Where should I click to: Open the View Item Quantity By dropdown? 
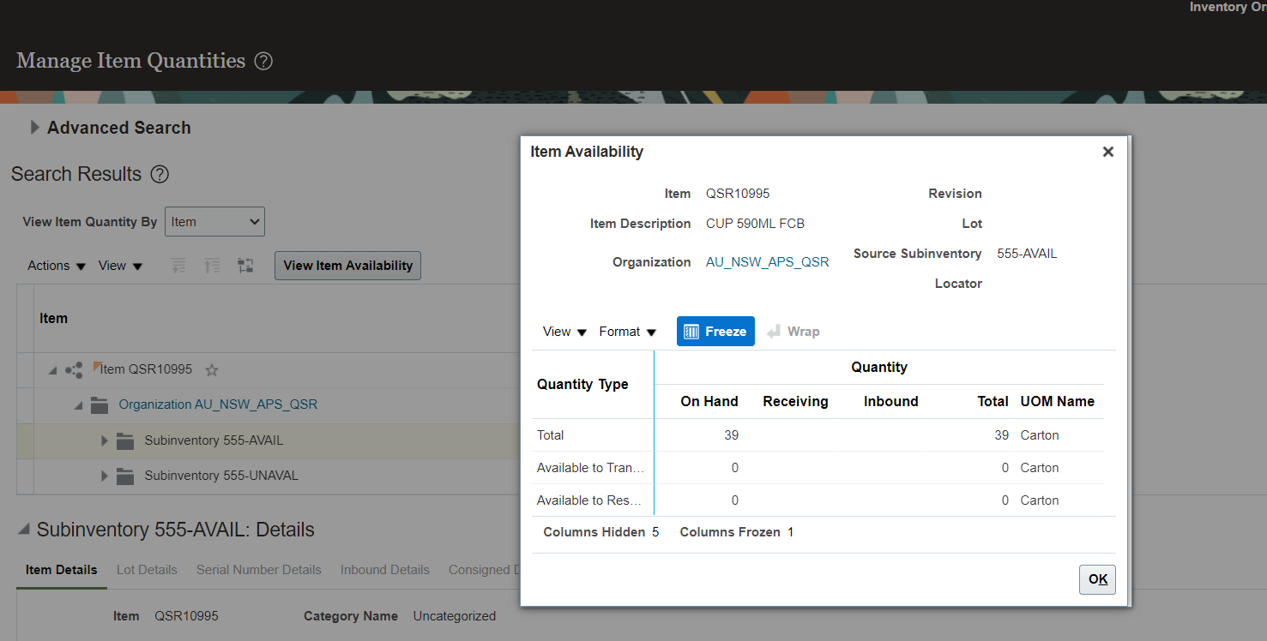[214, 221]
